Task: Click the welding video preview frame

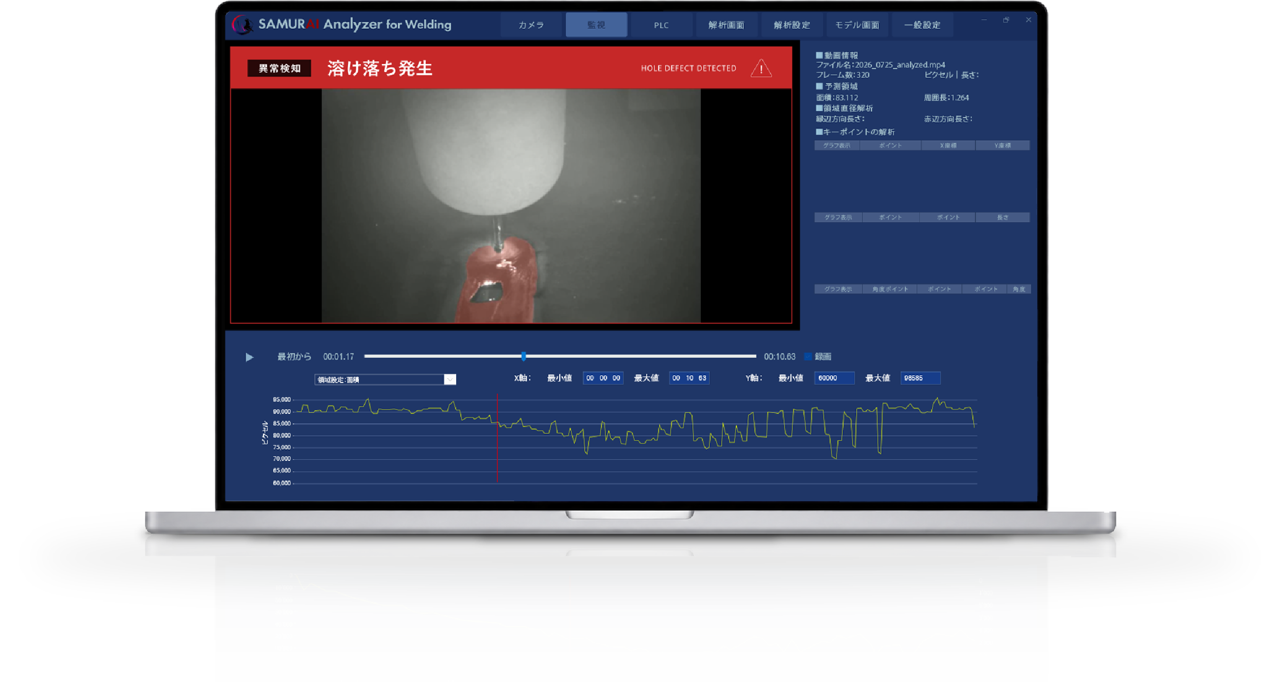Action: [511, 205]
